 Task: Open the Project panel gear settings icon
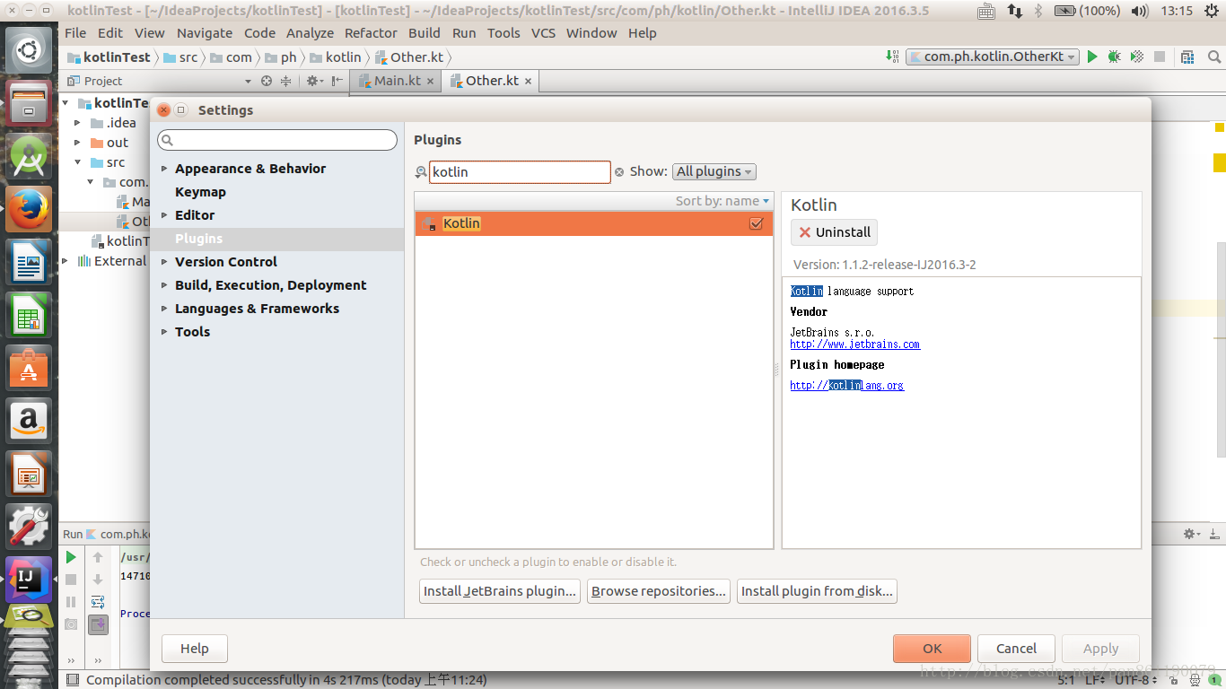(314, 81)
